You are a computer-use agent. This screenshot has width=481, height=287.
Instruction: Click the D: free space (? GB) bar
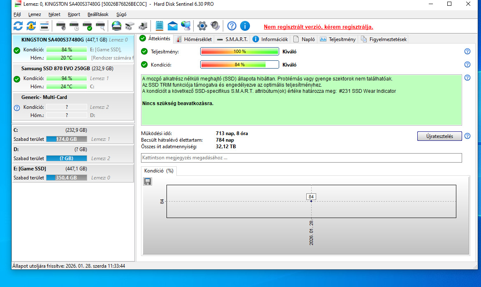[x=67, y=158]
